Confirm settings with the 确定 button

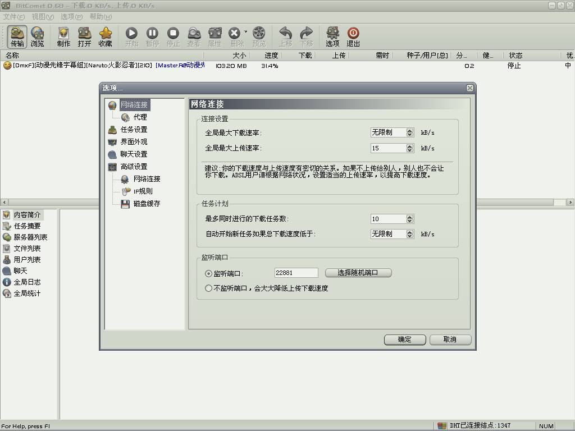click(405, 340)
